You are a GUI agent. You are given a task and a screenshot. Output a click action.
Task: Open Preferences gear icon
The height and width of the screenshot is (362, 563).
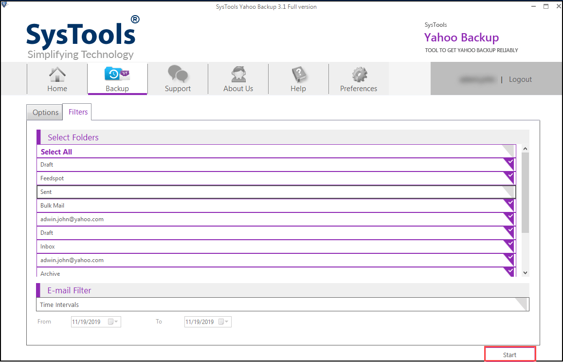359,74
